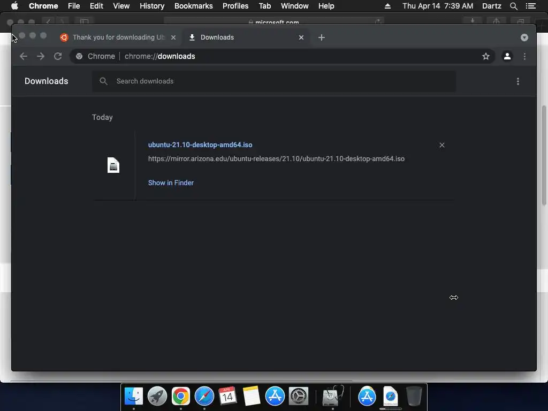Open the Downloads stack in Dock

pos(390,397)
